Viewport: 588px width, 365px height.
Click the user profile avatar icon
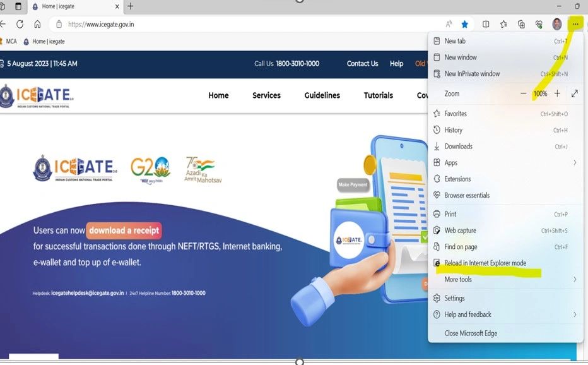coord(557,25)
